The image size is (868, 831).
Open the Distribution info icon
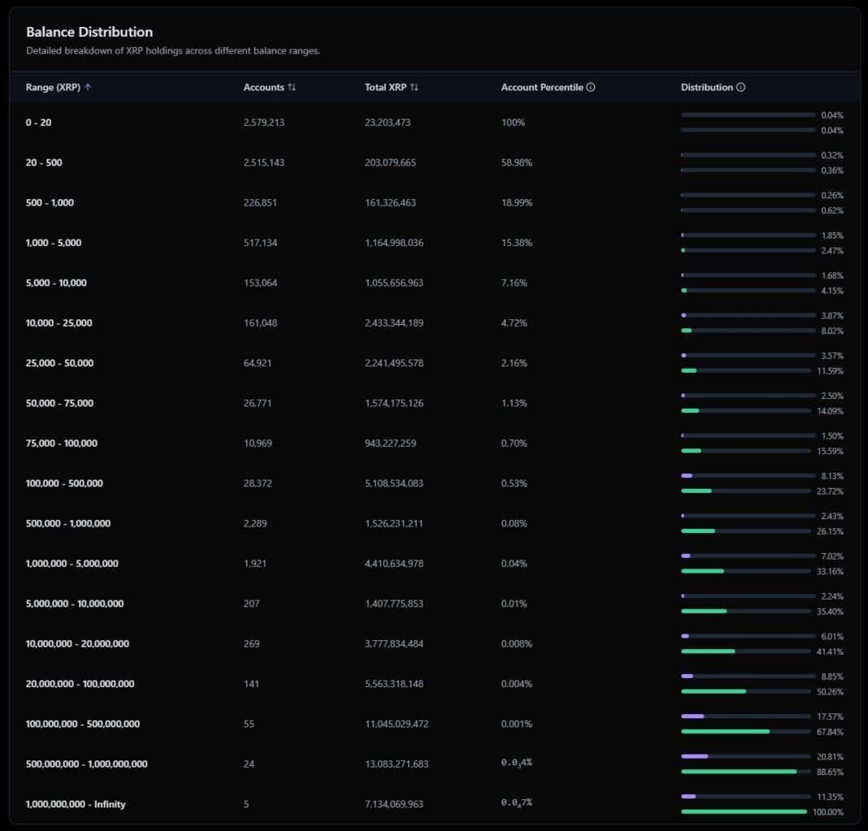(x=740, y=88)
